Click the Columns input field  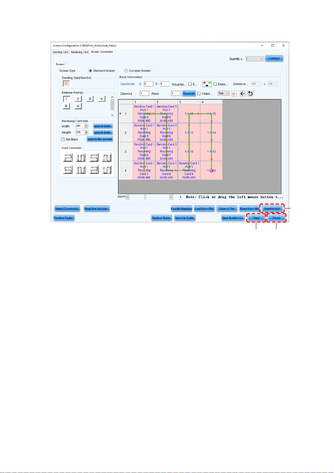pyautogui.click(x=145, y=93)
